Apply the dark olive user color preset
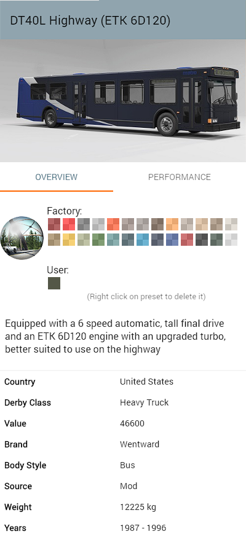Image resolution: width=246 pixels, height=553 pixels. [x=54, y=283]
